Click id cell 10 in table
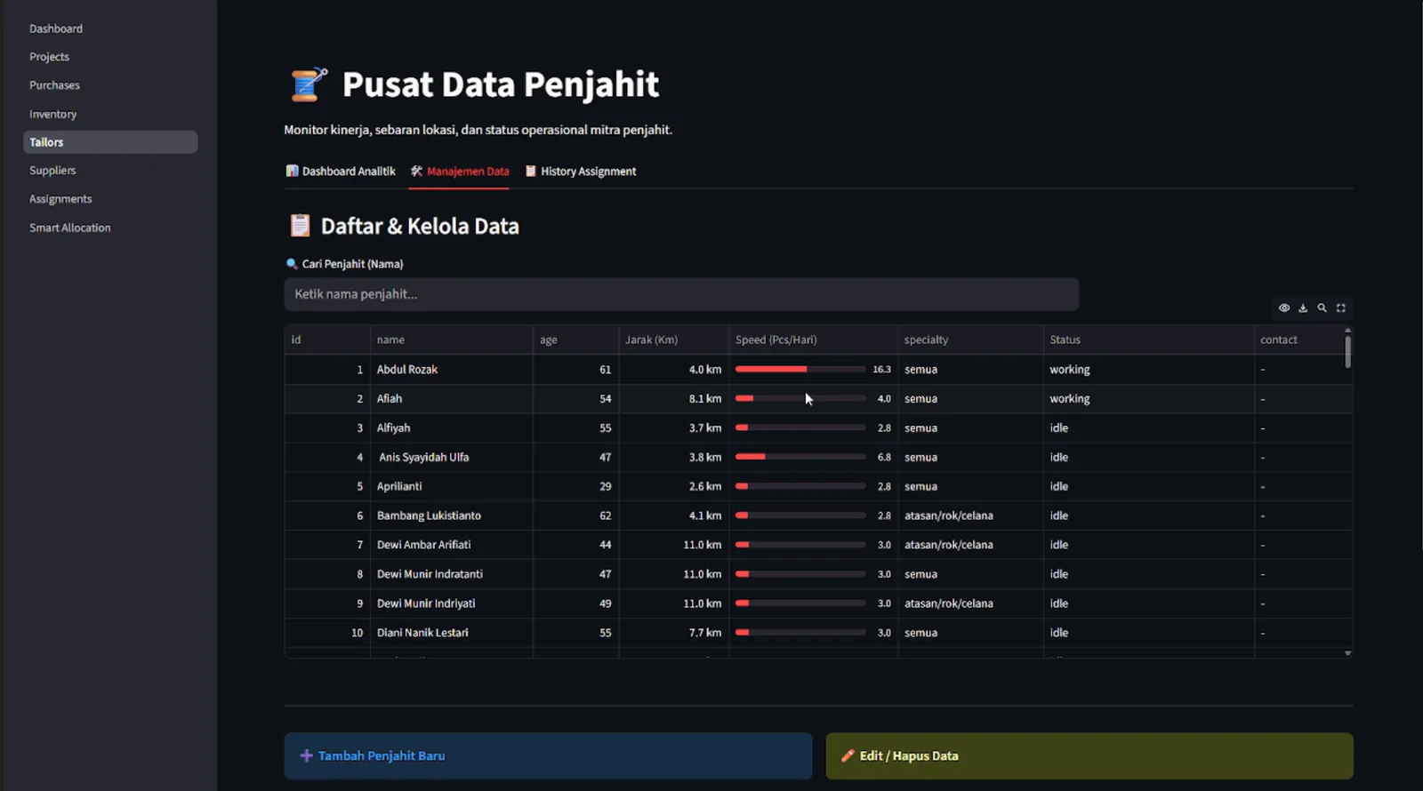 [x=327, y=633]
